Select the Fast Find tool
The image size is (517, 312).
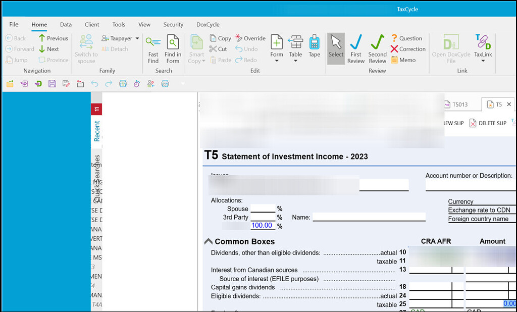tap(153, 48)
